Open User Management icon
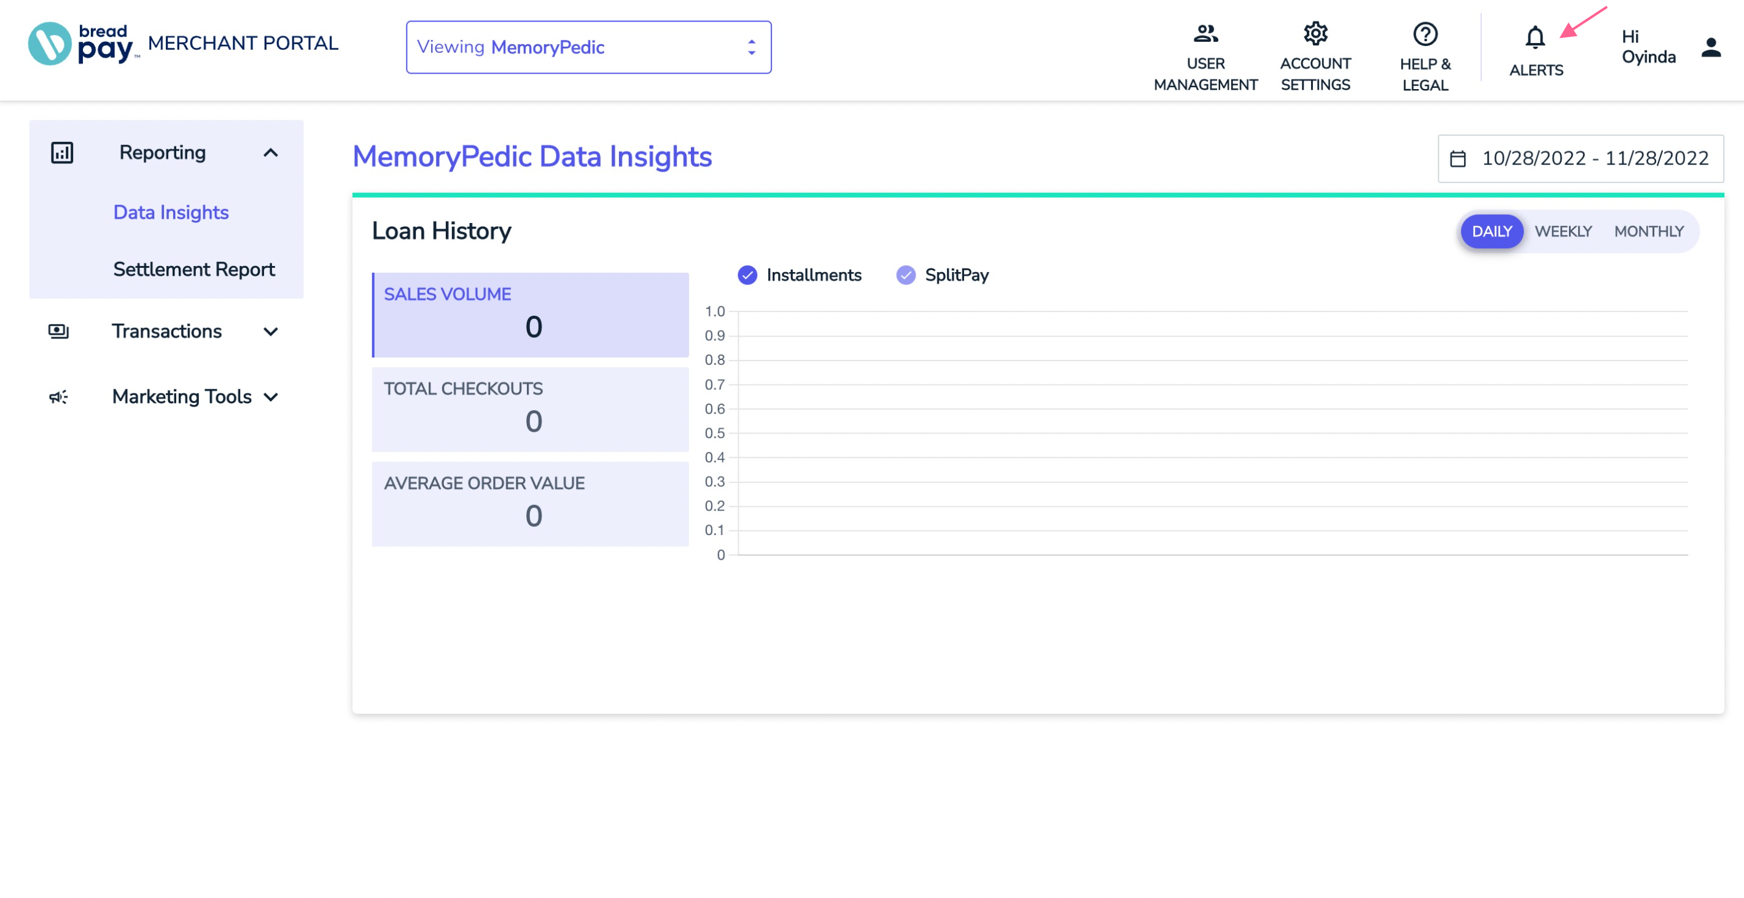1744x898 pixels. pyautogui.click(x=1205, y=33)
